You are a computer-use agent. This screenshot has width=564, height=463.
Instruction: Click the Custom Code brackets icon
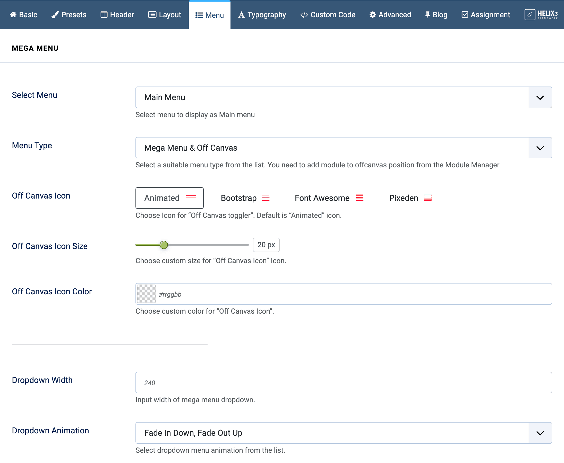pyautogui.click(x=304, y=15)
